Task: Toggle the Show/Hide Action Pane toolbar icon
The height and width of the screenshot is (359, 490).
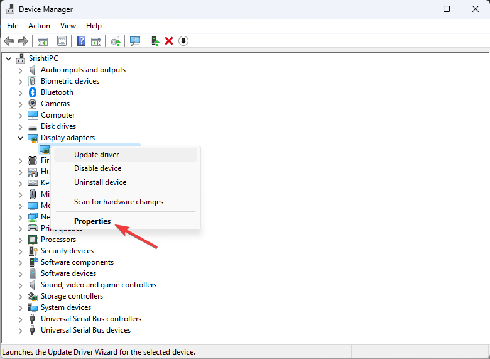Action: click(x=96, y=41)
